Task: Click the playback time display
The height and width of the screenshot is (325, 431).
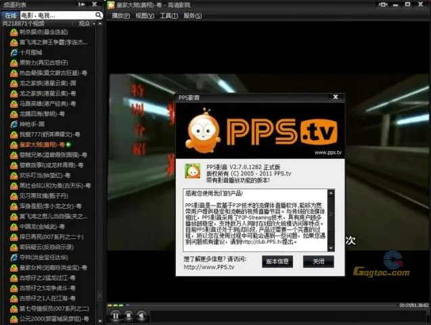Action: (x=414, y=305)
